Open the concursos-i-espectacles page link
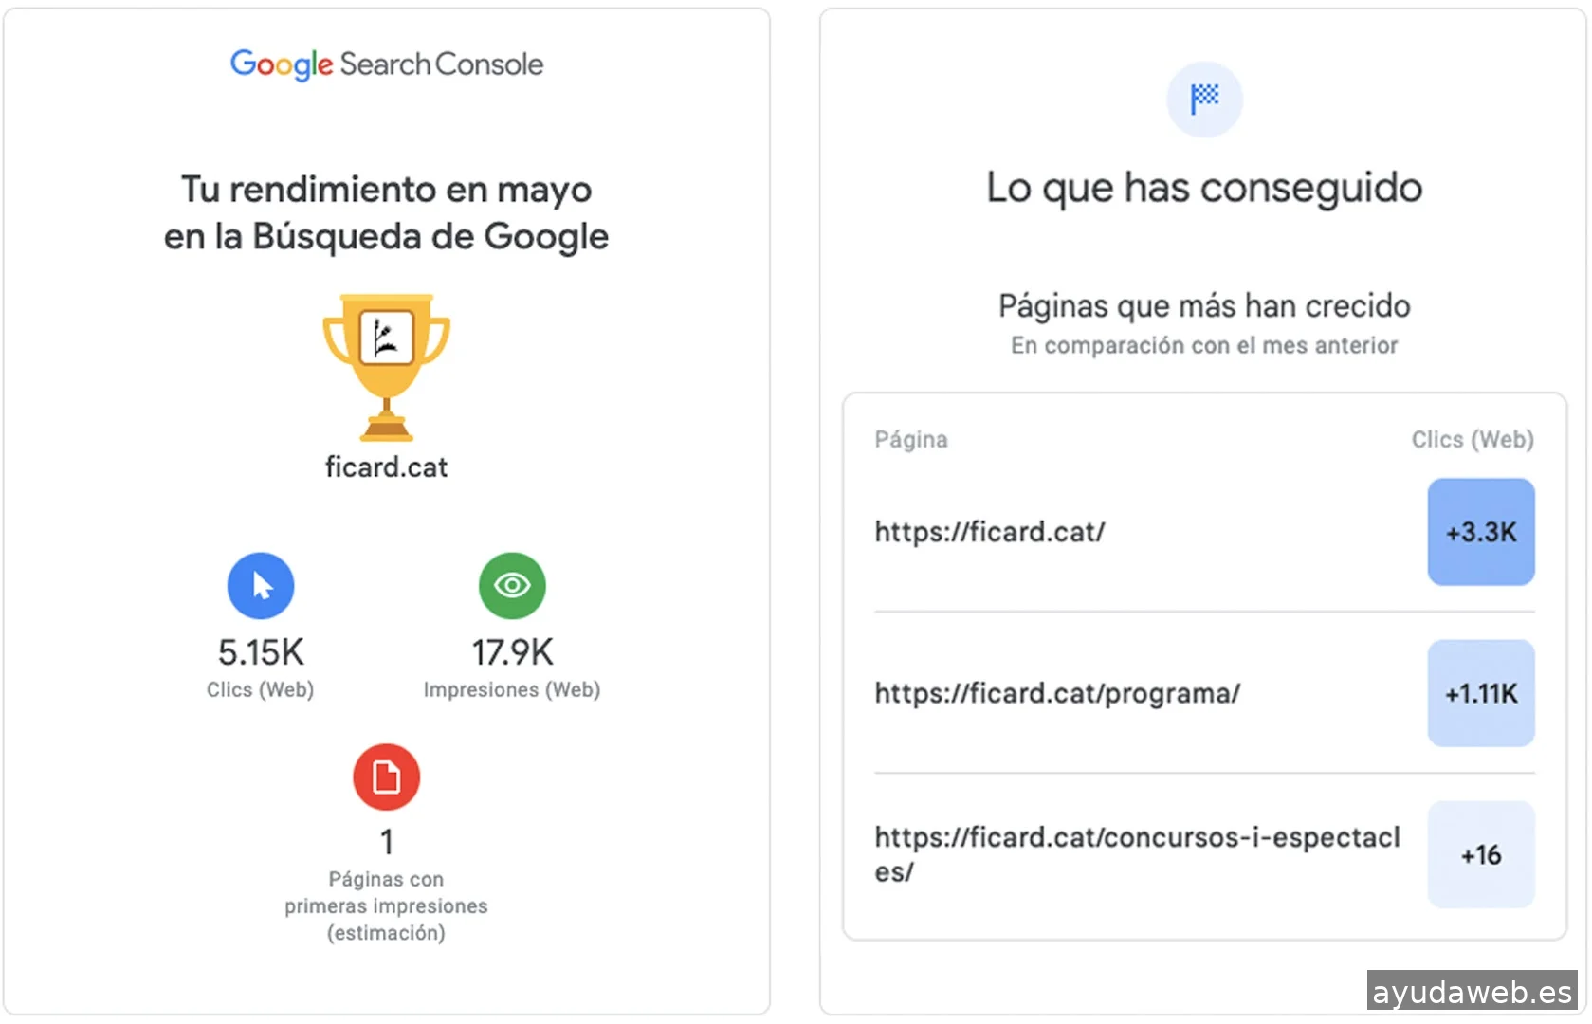The image size is (1592, 1024). (x=1136, y=853)
